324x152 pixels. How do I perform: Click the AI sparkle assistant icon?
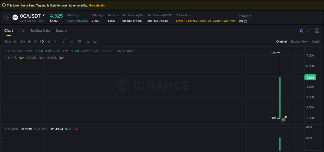tap(301, 30)
